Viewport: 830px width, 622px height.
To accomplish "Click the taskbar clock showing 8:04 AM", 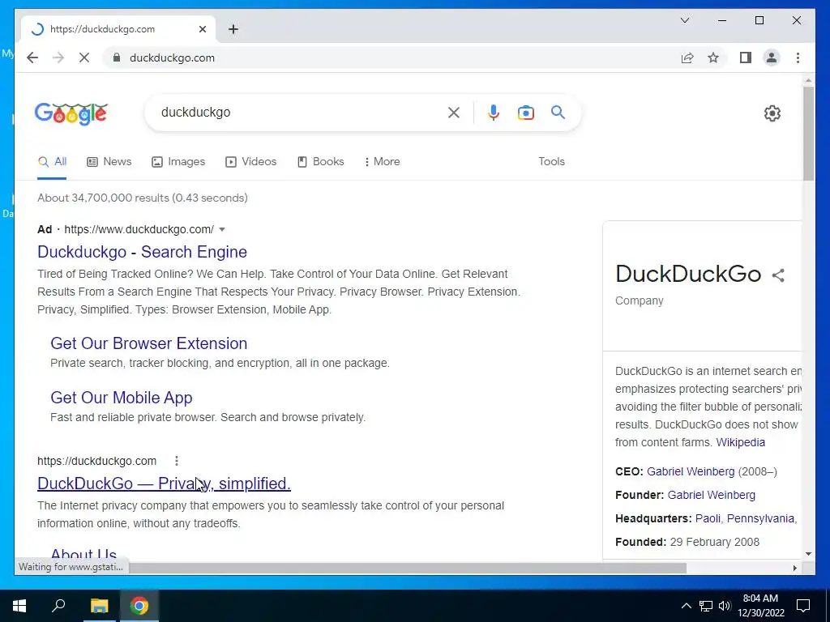I will click(761, 606).
